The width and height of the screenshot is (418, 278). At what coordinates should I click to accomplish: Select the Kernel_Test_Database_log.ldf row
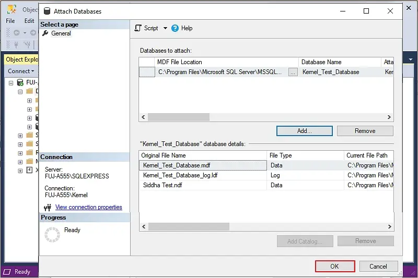266,175
